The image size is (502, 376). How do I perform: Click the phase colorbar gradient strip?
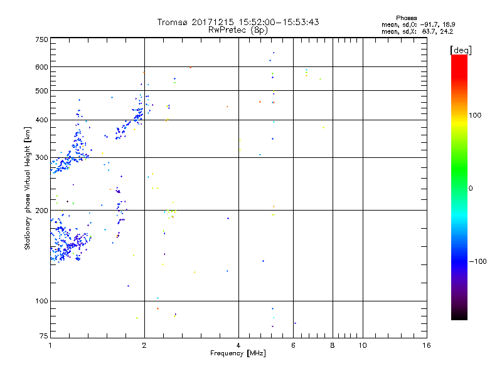(459, 187)
